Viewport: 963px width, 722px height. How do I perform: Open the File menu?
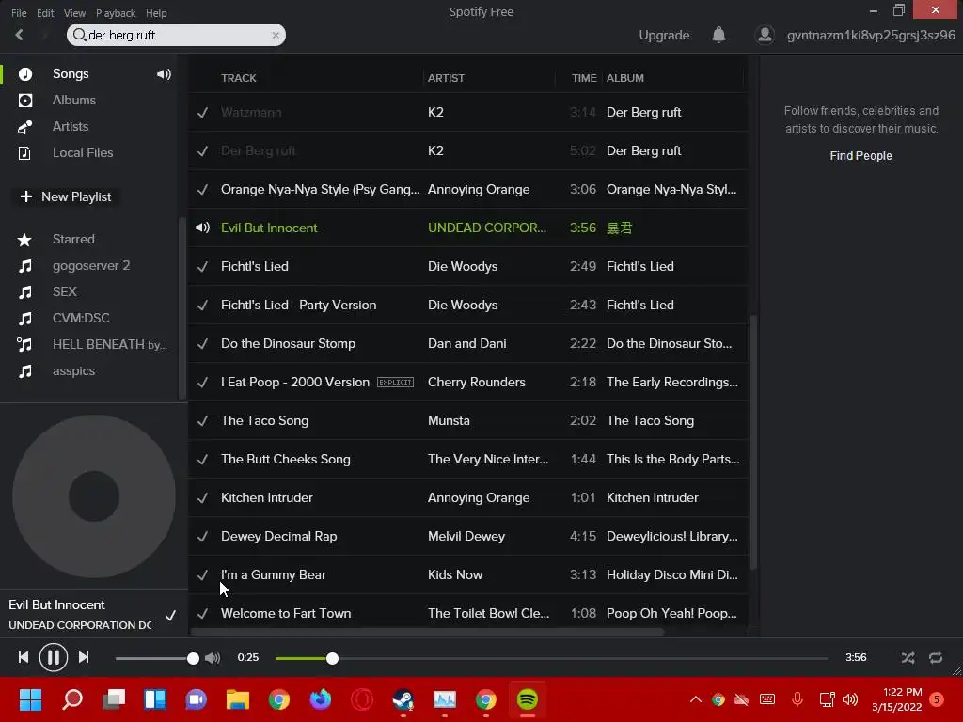19,13
